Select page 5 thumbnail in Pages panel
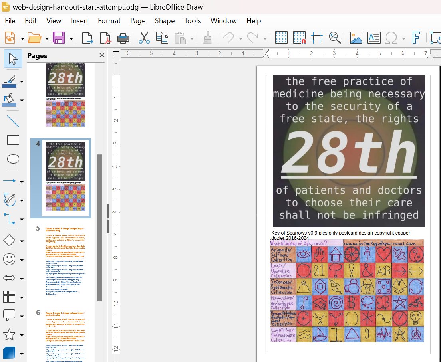Viewport: 441px width, 362px height. pos(65,262)
